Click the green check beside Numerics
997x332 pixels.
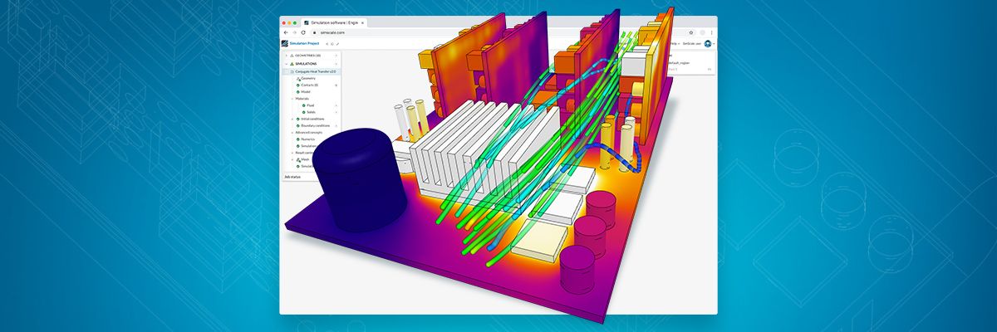(x=297, y=139)
